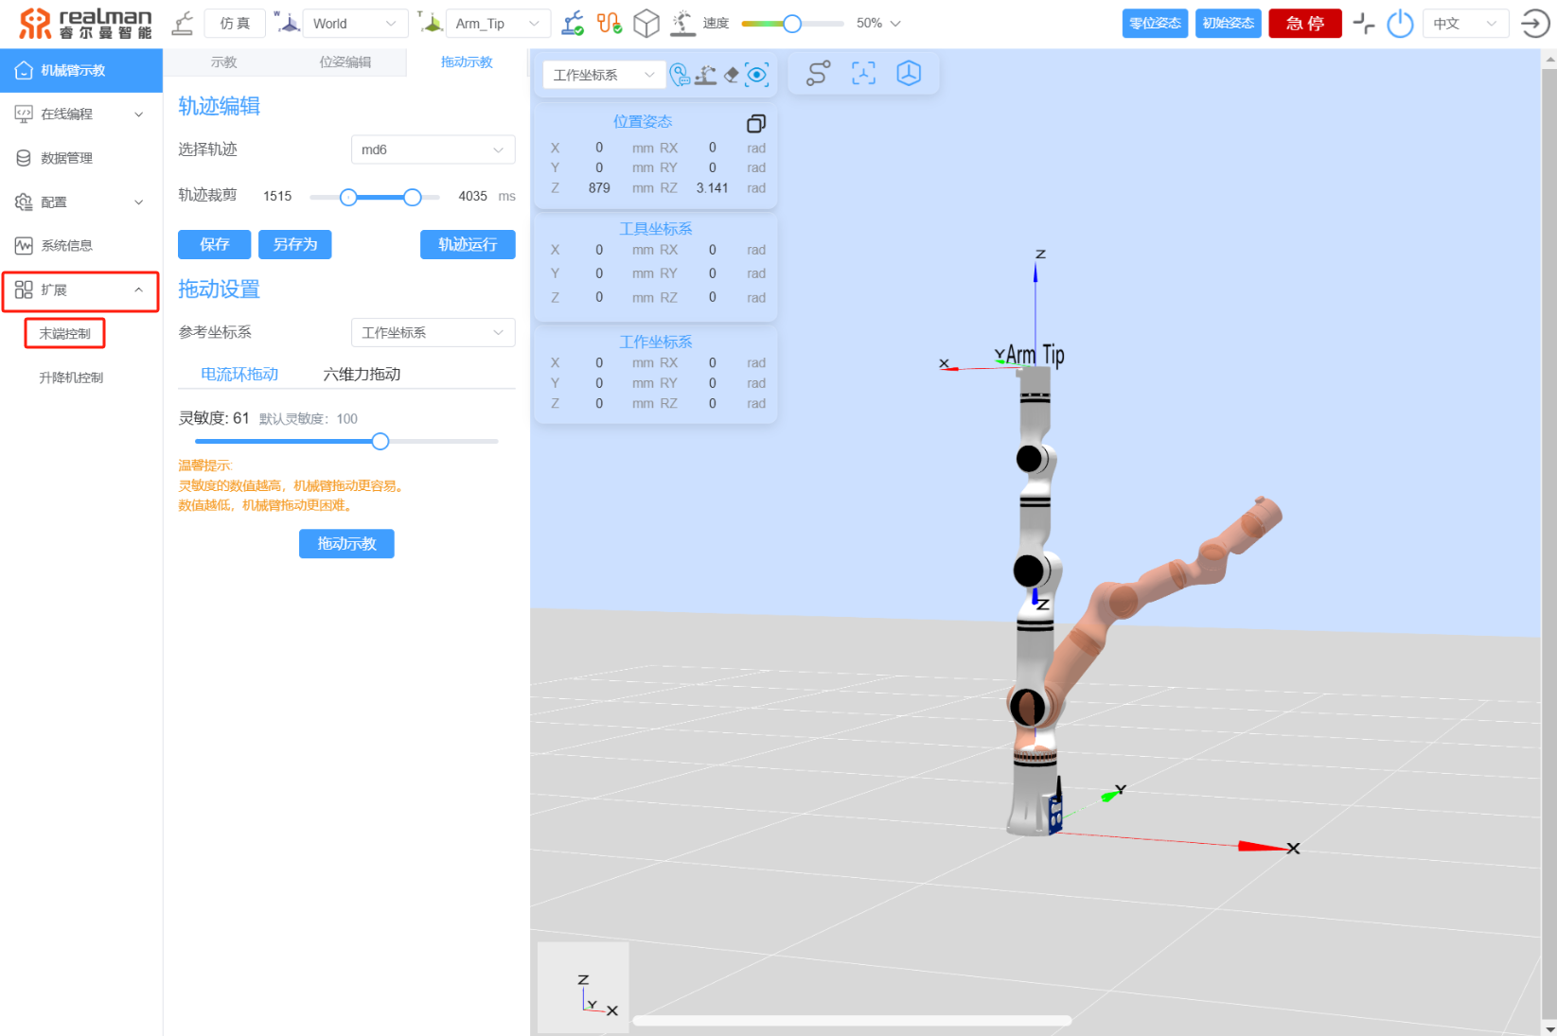Click the location marker icon in viewer toolbar
Viewport: 1557px width, 1036px height.
(680, 75)
